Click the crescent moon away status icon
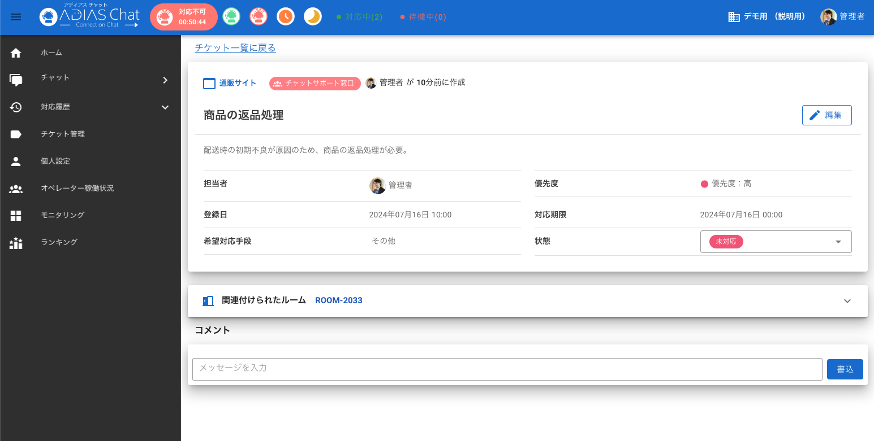 [x=313, y=17]
